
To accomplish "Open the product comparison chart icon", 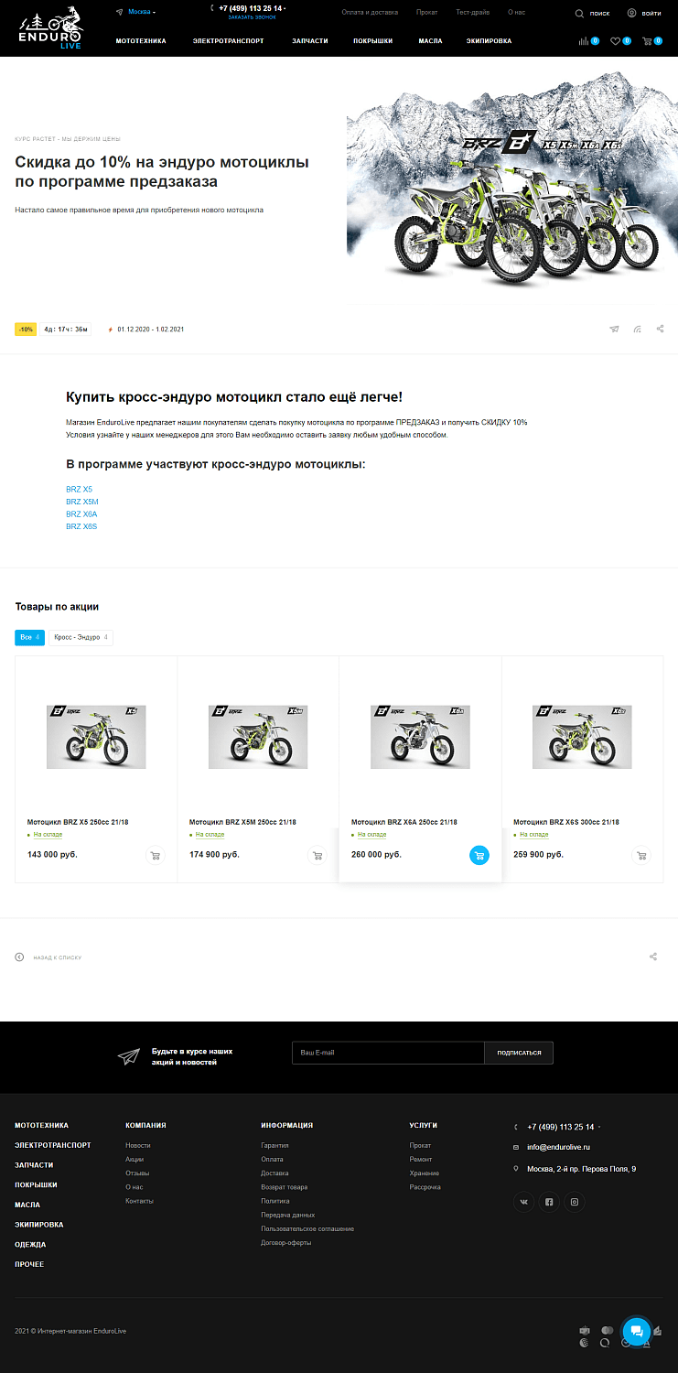I will (584, 41).
